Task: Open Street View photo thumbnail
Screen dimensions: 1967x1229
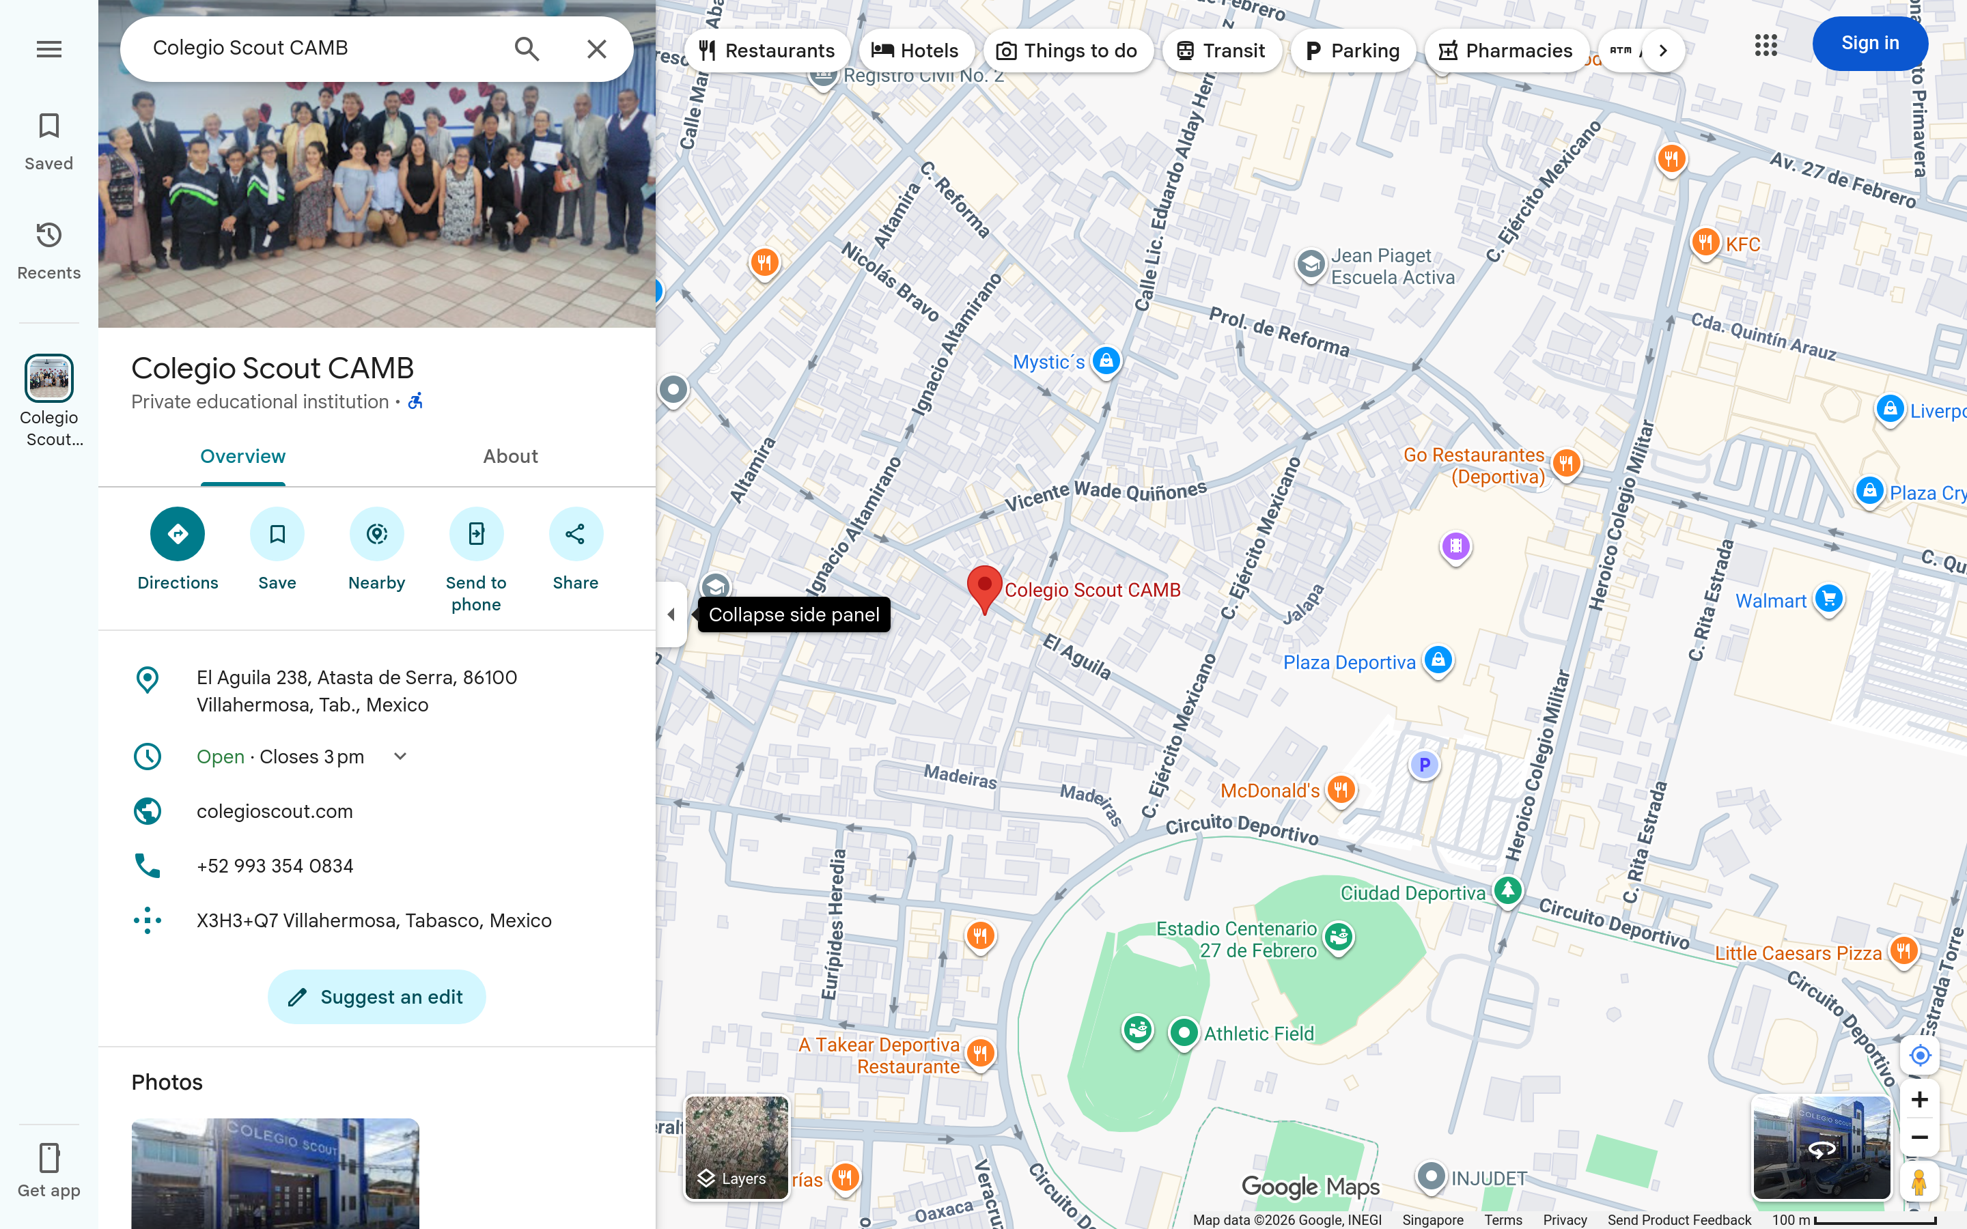Action: (1822, 1147)
